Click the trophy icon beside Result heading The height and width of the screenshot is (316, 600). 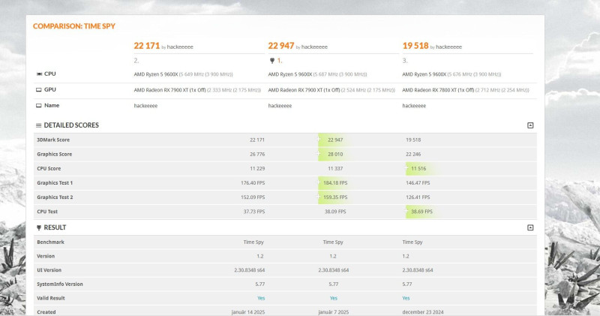tap(39, 227)
